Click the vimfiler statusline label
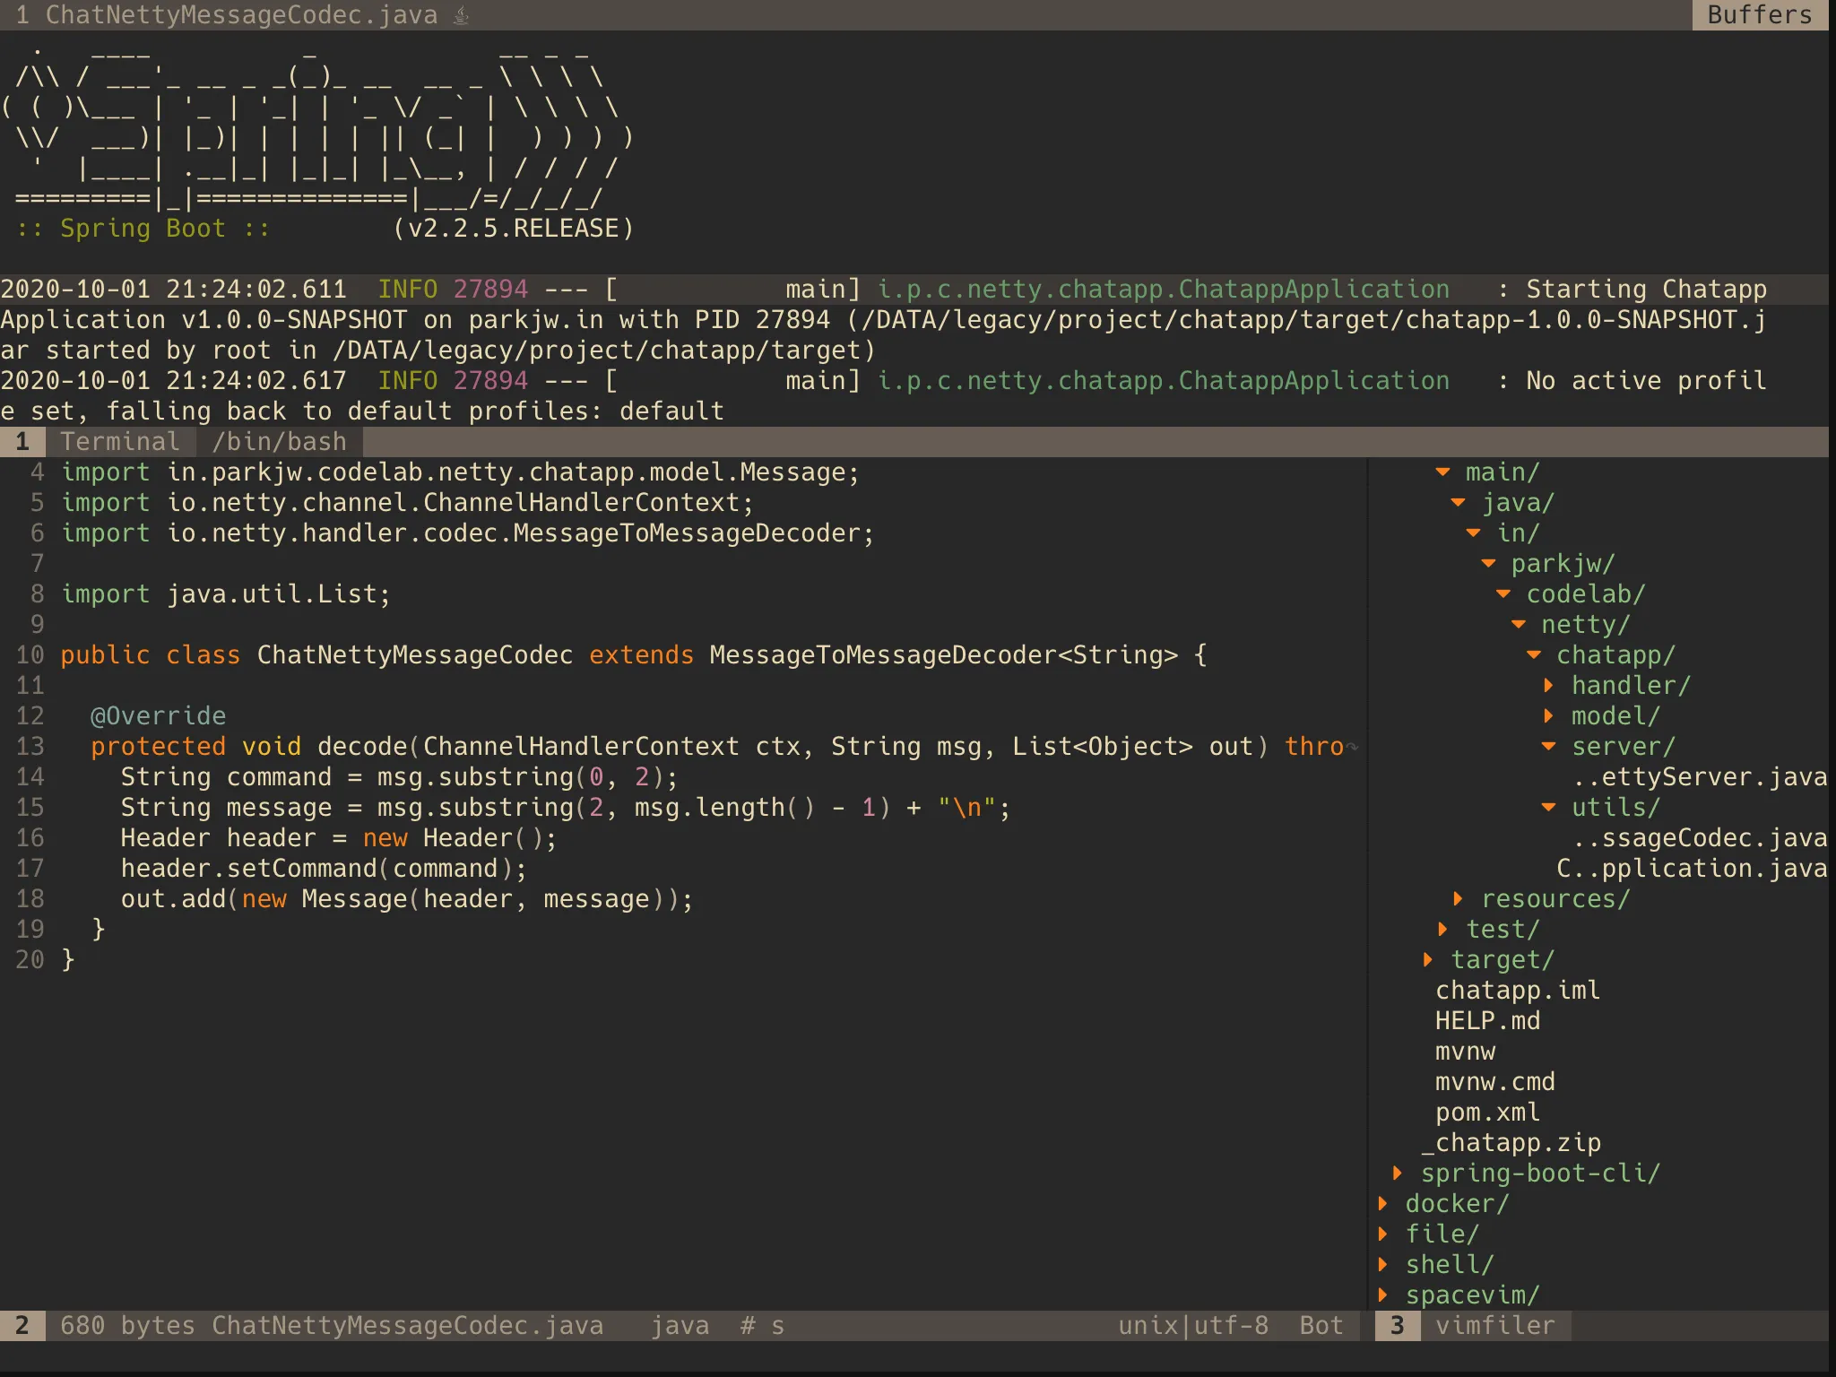The height and width of the screenshot is (1377, 1836). pos(1494,1326)
